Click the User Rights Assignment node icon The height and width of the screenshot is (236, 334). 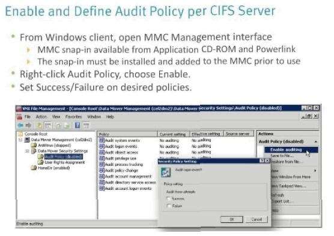point(40,162)
